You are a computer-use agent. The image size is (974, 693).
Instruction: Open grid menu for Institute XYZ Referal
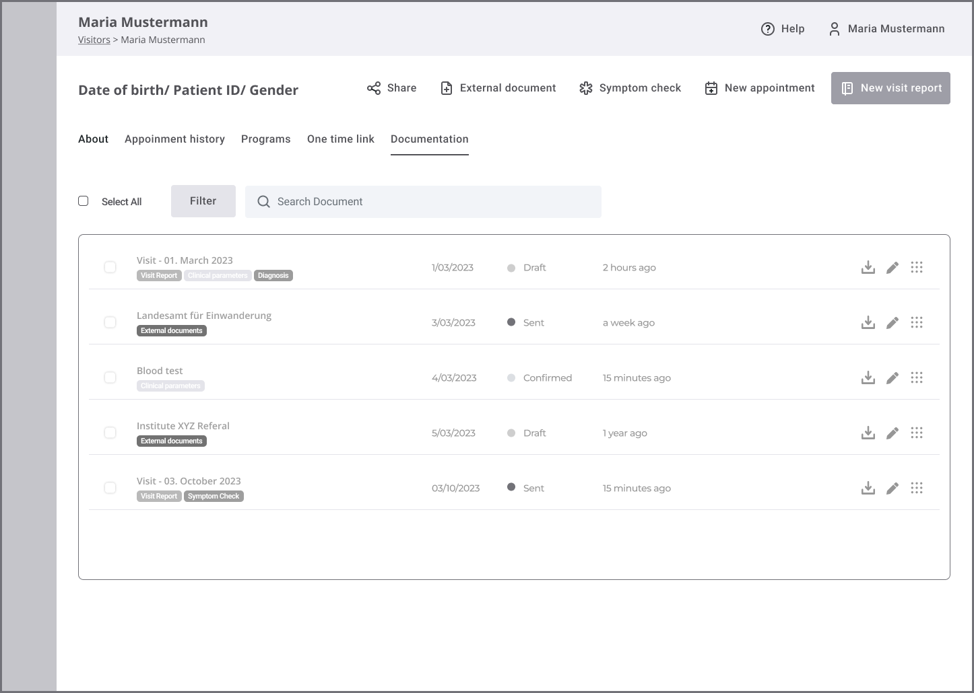[917, 433]
